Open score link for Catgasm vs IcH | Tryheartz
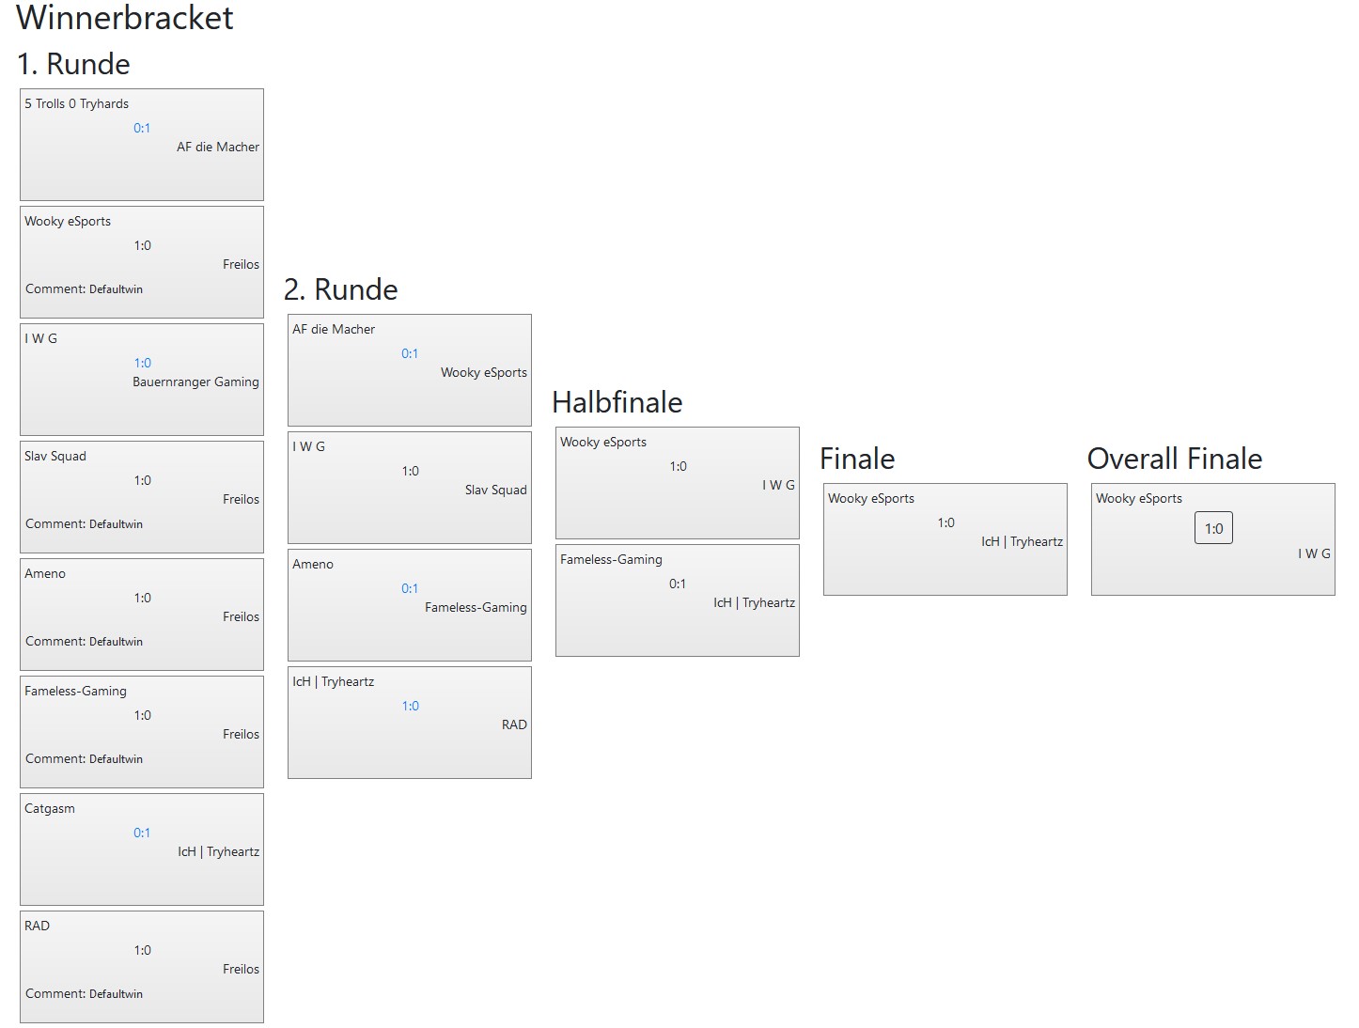 point(142,833)
